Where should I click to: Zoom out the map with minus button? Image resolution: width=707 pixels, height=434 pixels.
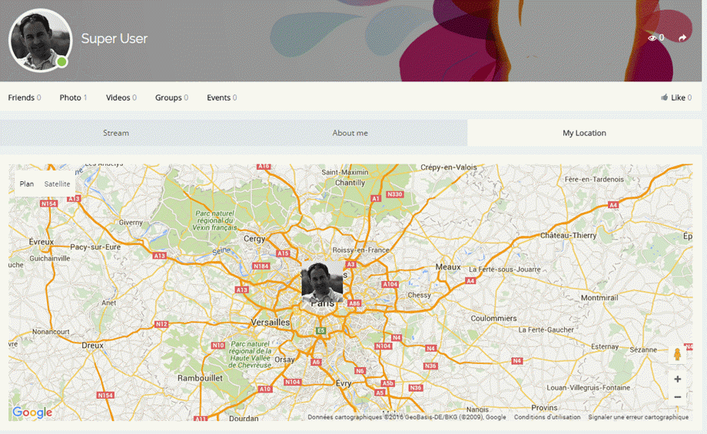coord(677,397)
